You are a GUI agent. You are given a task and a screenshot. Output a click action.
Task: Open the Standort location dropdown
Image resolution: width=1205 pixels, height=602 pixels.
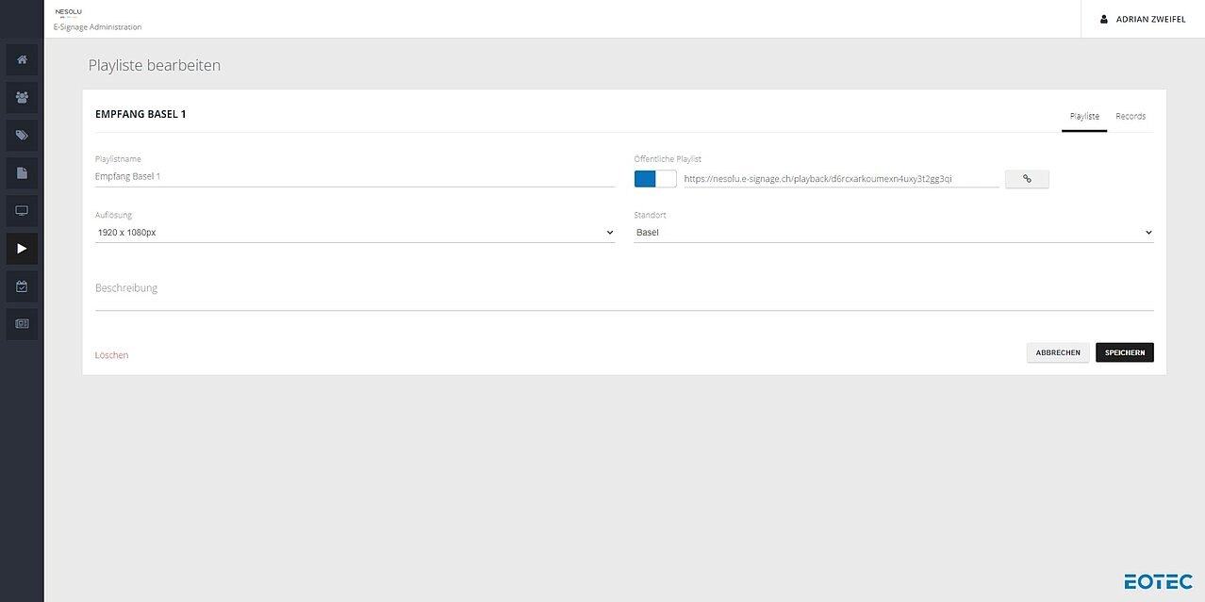click(x=894, y=232)
